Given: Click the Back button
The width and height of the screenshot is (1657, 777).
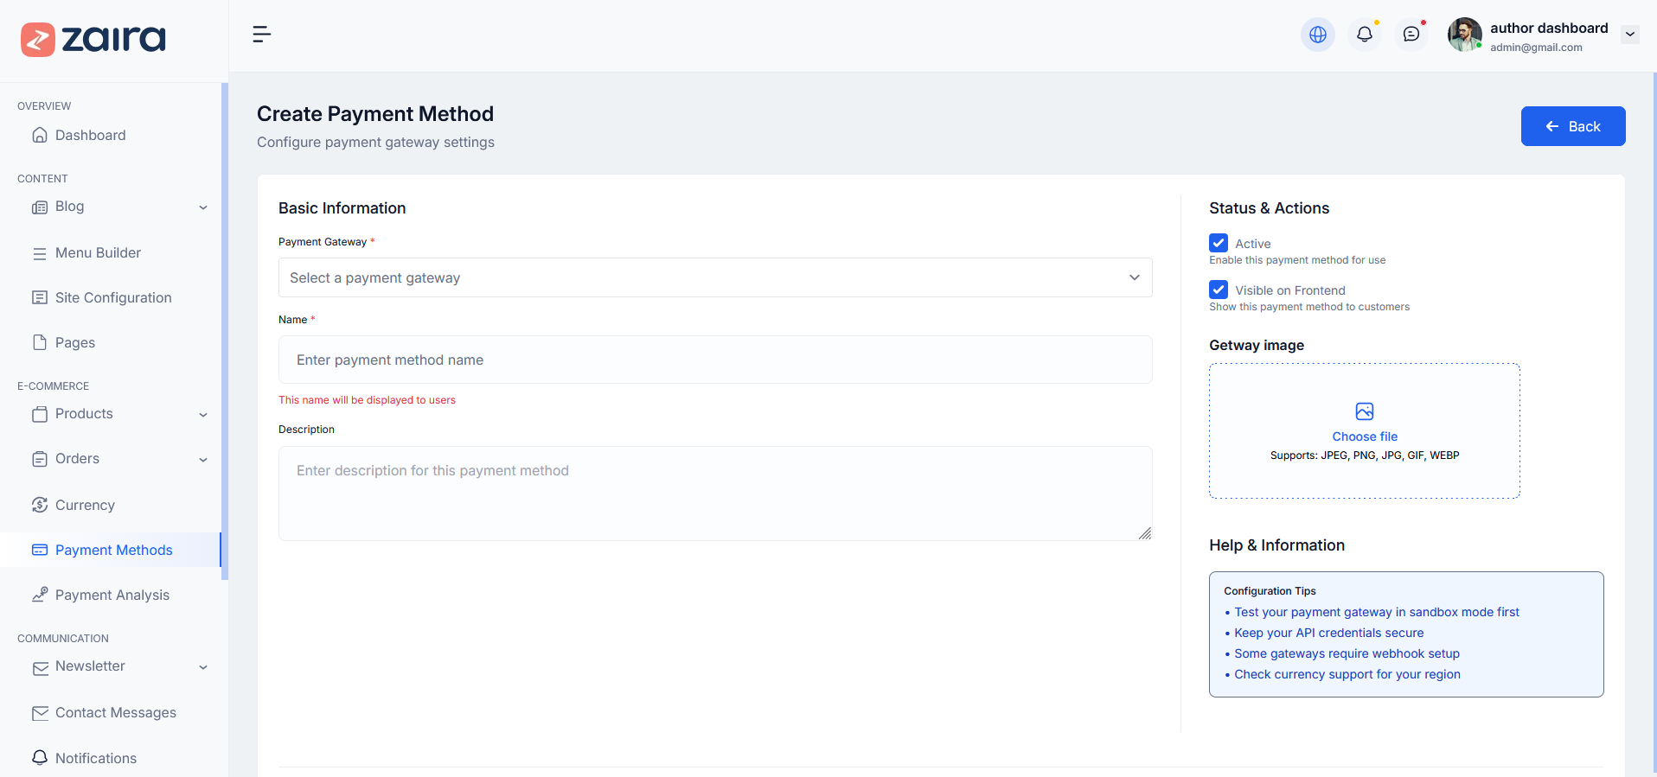Looking at the screenshot, I should [1572, 126].
